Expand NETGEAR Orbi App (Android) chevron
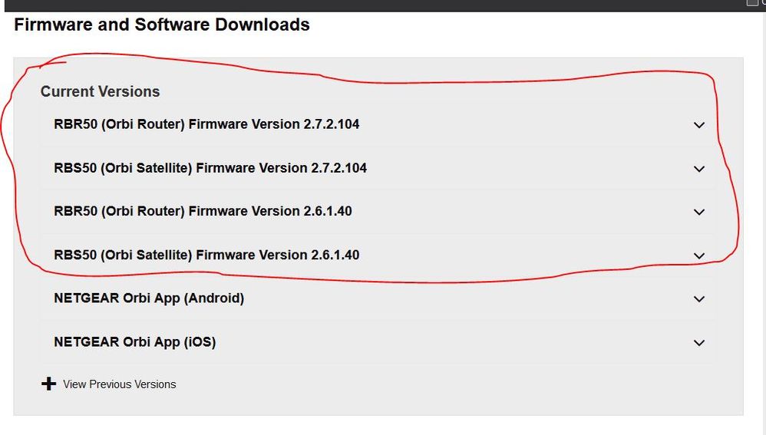Viewport: 766px width, 435px height. [698, 299]
